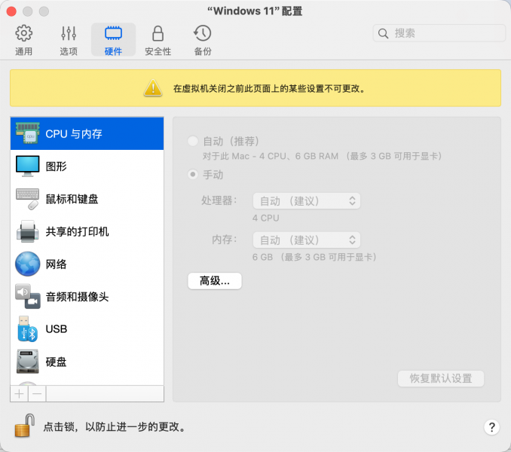This screenshot has width=511, height=452.
Task: Click the yellow warning triangle icon
Action: [153, 88]
